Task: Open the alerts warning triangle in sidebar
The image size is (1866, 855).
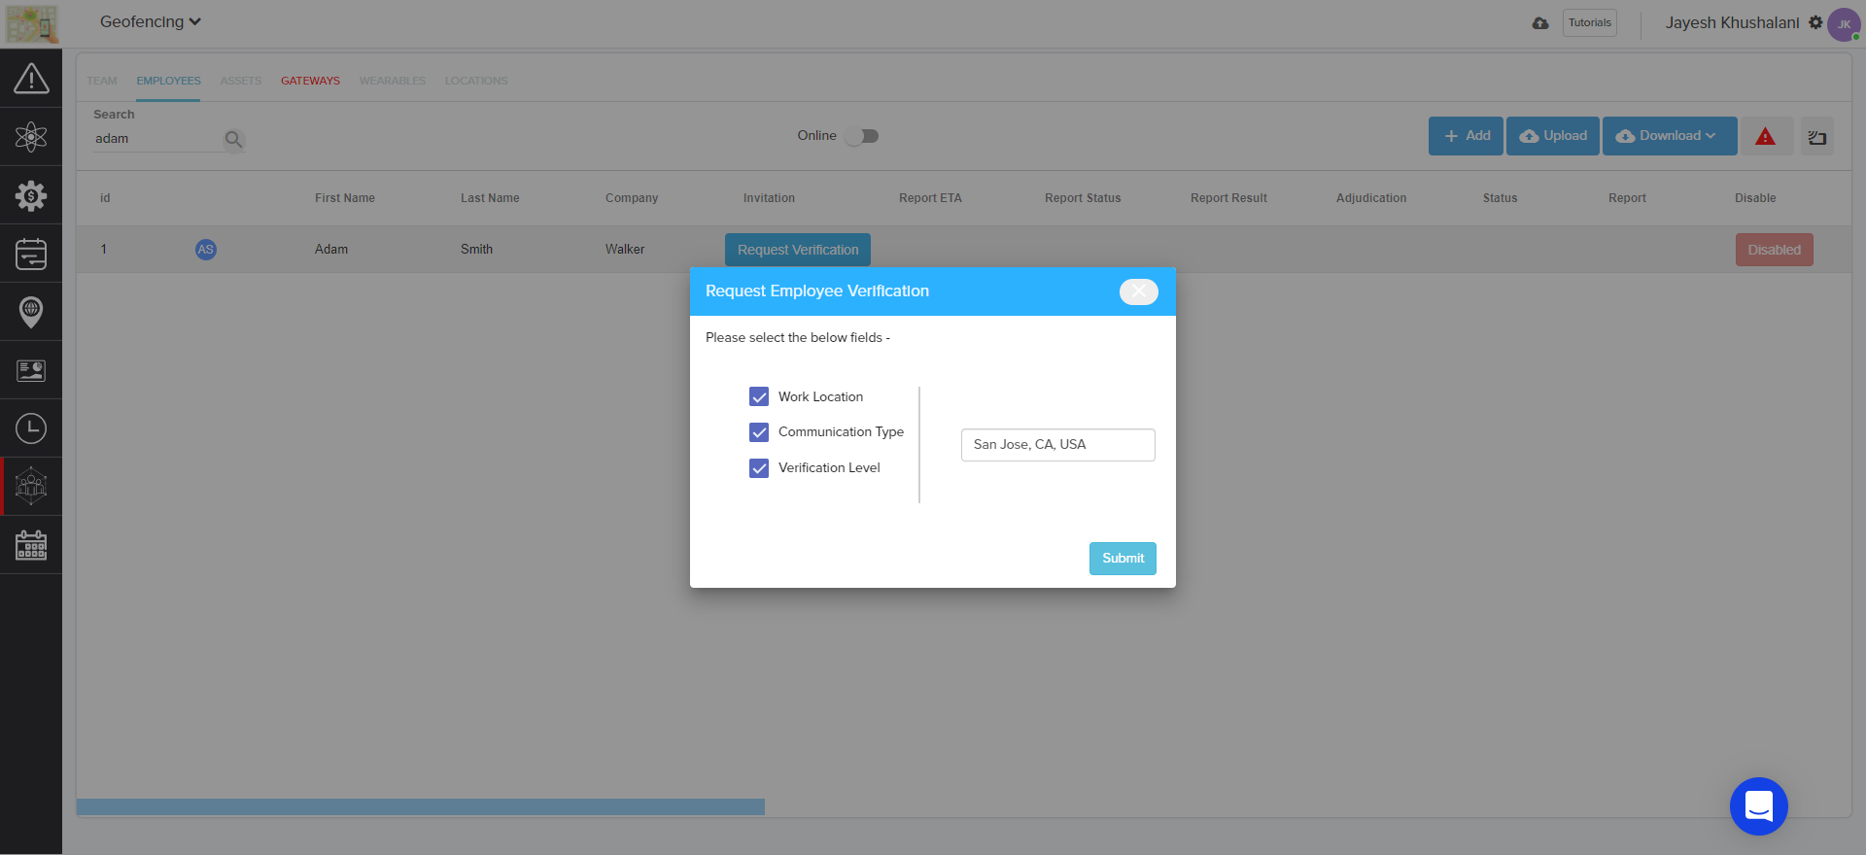Action: [x=31, y=79]
